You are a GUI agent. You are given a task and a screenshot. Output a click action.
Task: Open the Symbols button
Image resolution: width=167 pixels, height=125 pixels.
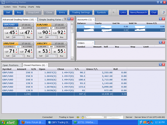(x=101, y=13)
